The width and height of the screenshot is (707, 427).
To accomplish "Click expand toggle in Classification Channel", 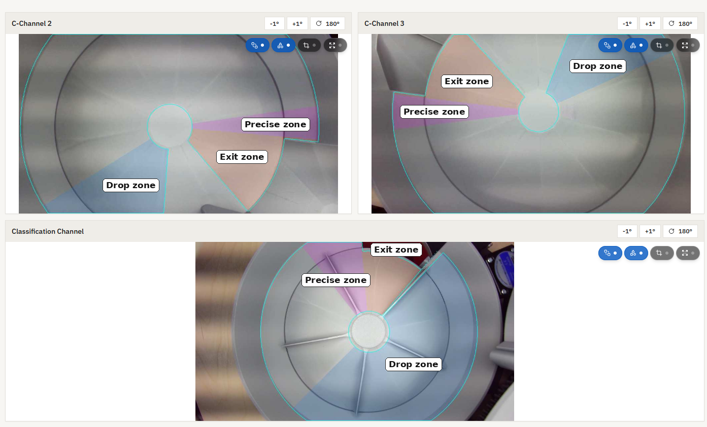I will [x=688, y=253].
